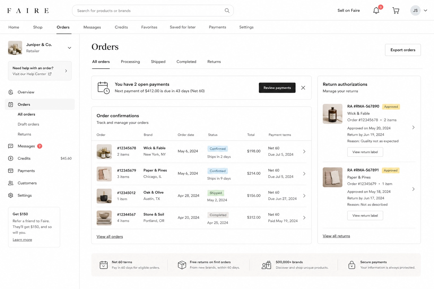The height and width of the screenshot is (289, 434).
Task: Open order #12344567 row chevron
Action: (304, 218)
